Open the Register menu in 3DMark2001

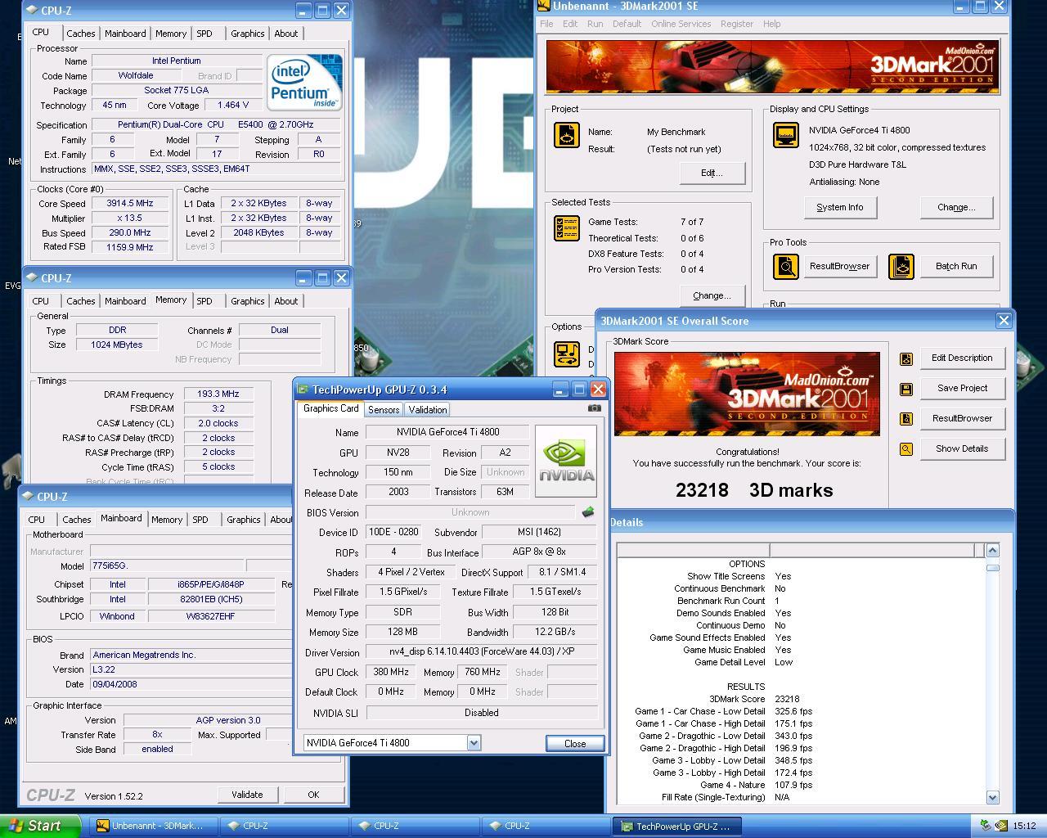[736, 24]
